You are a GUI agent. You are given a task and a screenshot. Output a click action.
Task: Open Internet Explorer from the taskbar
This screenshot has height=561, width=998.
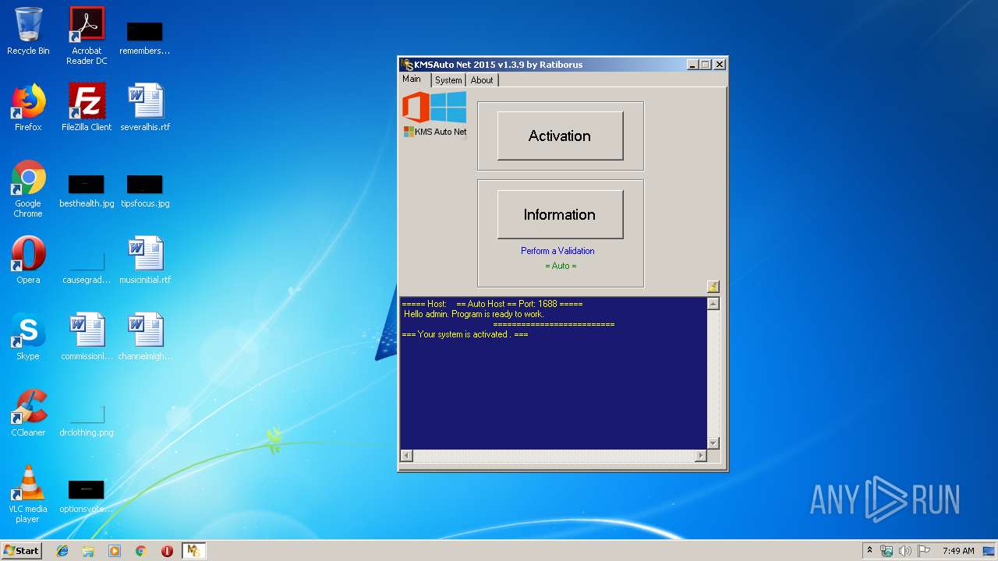[62, 551]
